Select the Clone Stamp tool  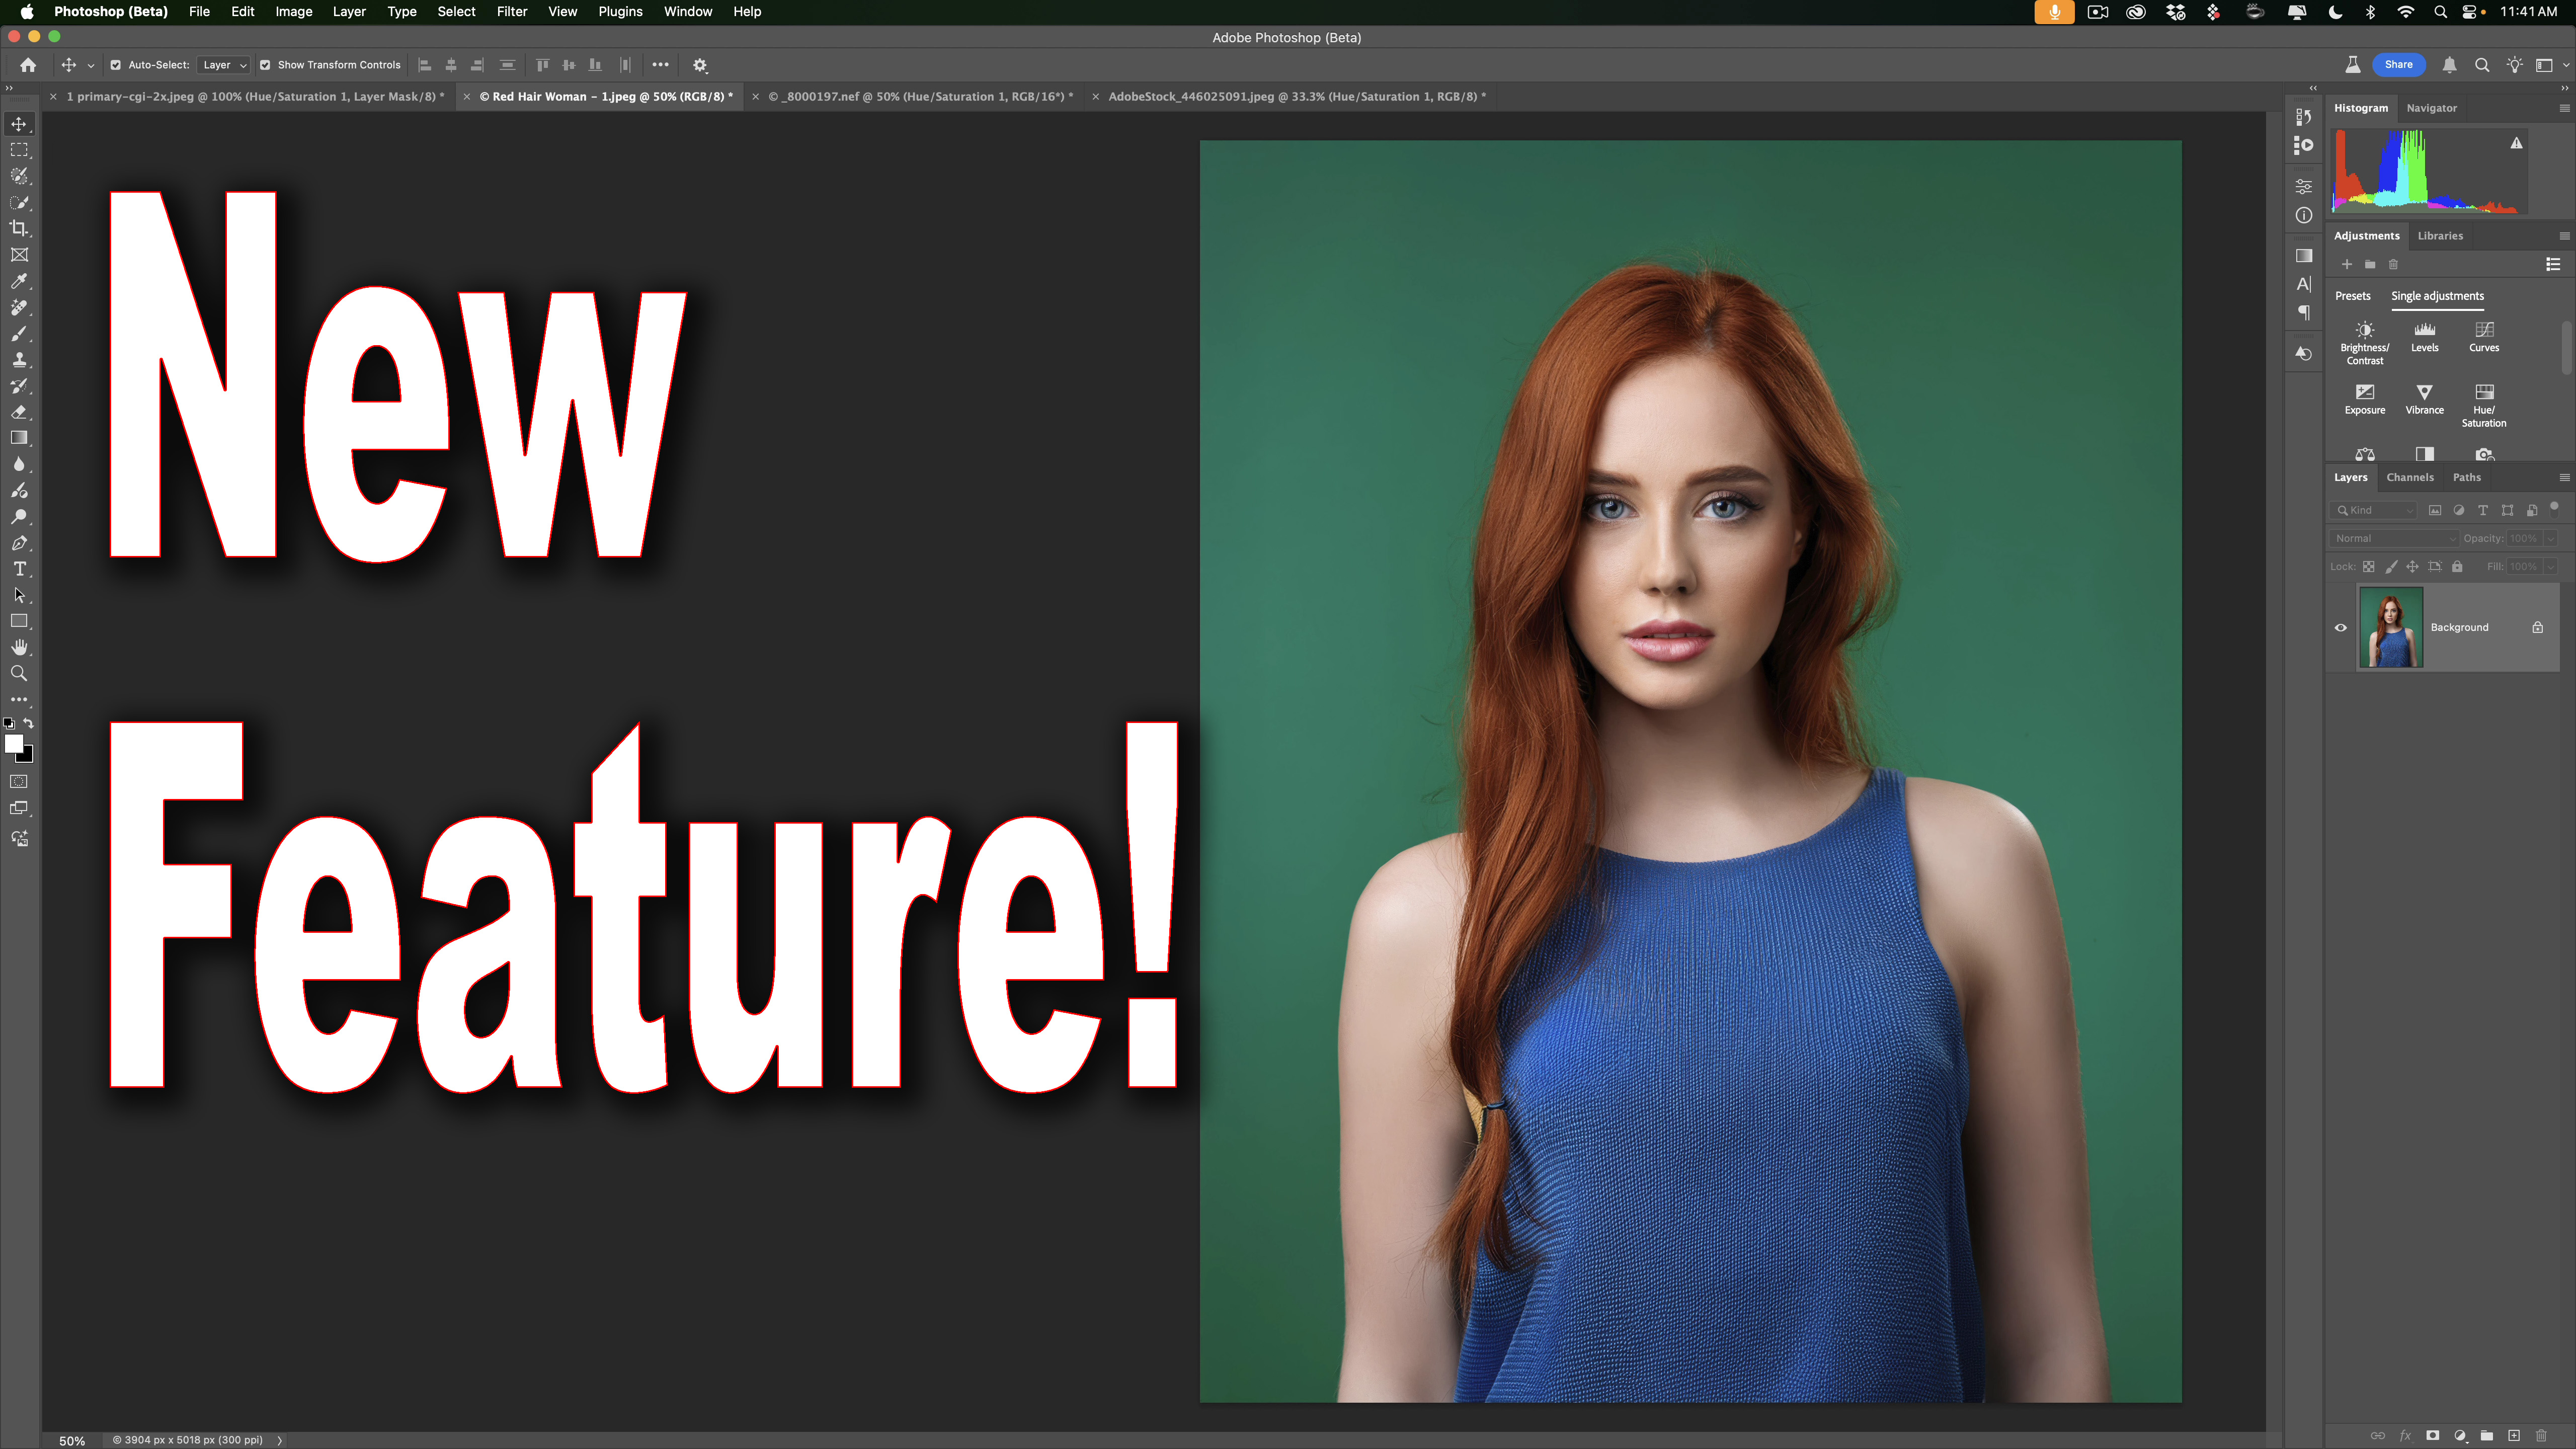[19, 360]
